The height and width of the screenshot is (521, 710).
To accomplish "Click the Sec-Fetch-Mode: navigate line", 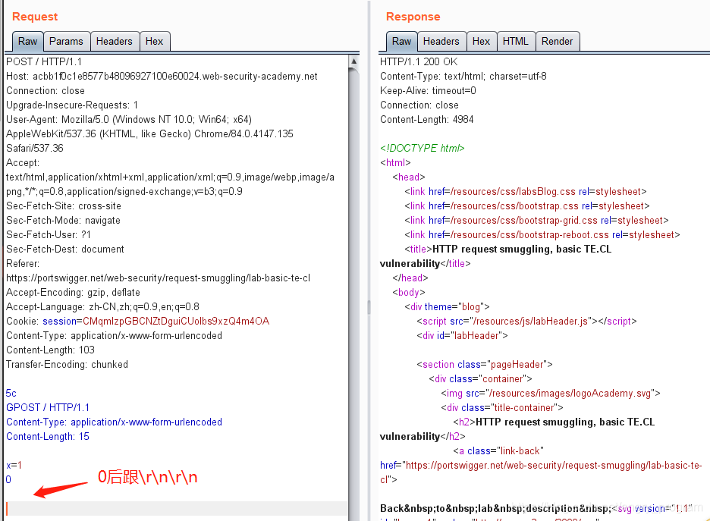I will [63, 221].
